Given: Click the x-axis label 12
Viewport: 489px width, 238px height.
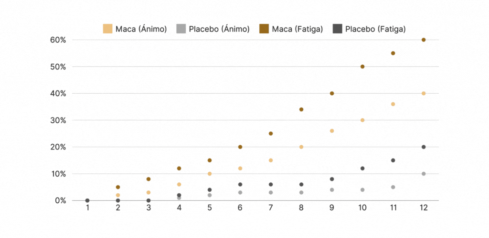Looking at the screenshot, I should [x=424, y=208].
